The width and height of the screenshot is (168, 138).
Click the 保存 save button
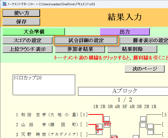pos(21,22)
